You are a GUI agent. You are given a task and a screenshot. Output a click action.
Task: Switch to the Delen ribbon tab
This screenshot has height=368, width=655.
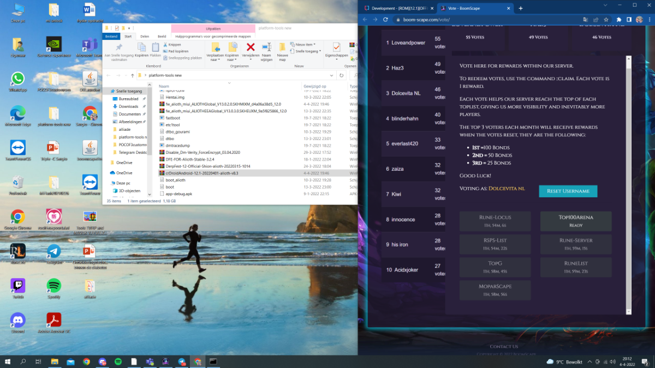click(145, 37)
